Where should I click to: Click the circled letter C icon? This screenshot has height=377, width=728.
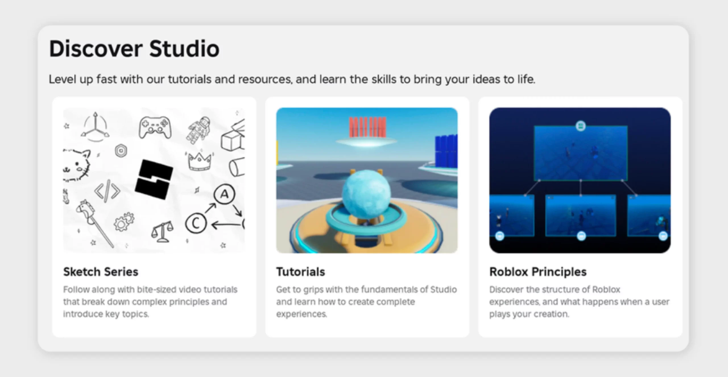click(196, 223)
